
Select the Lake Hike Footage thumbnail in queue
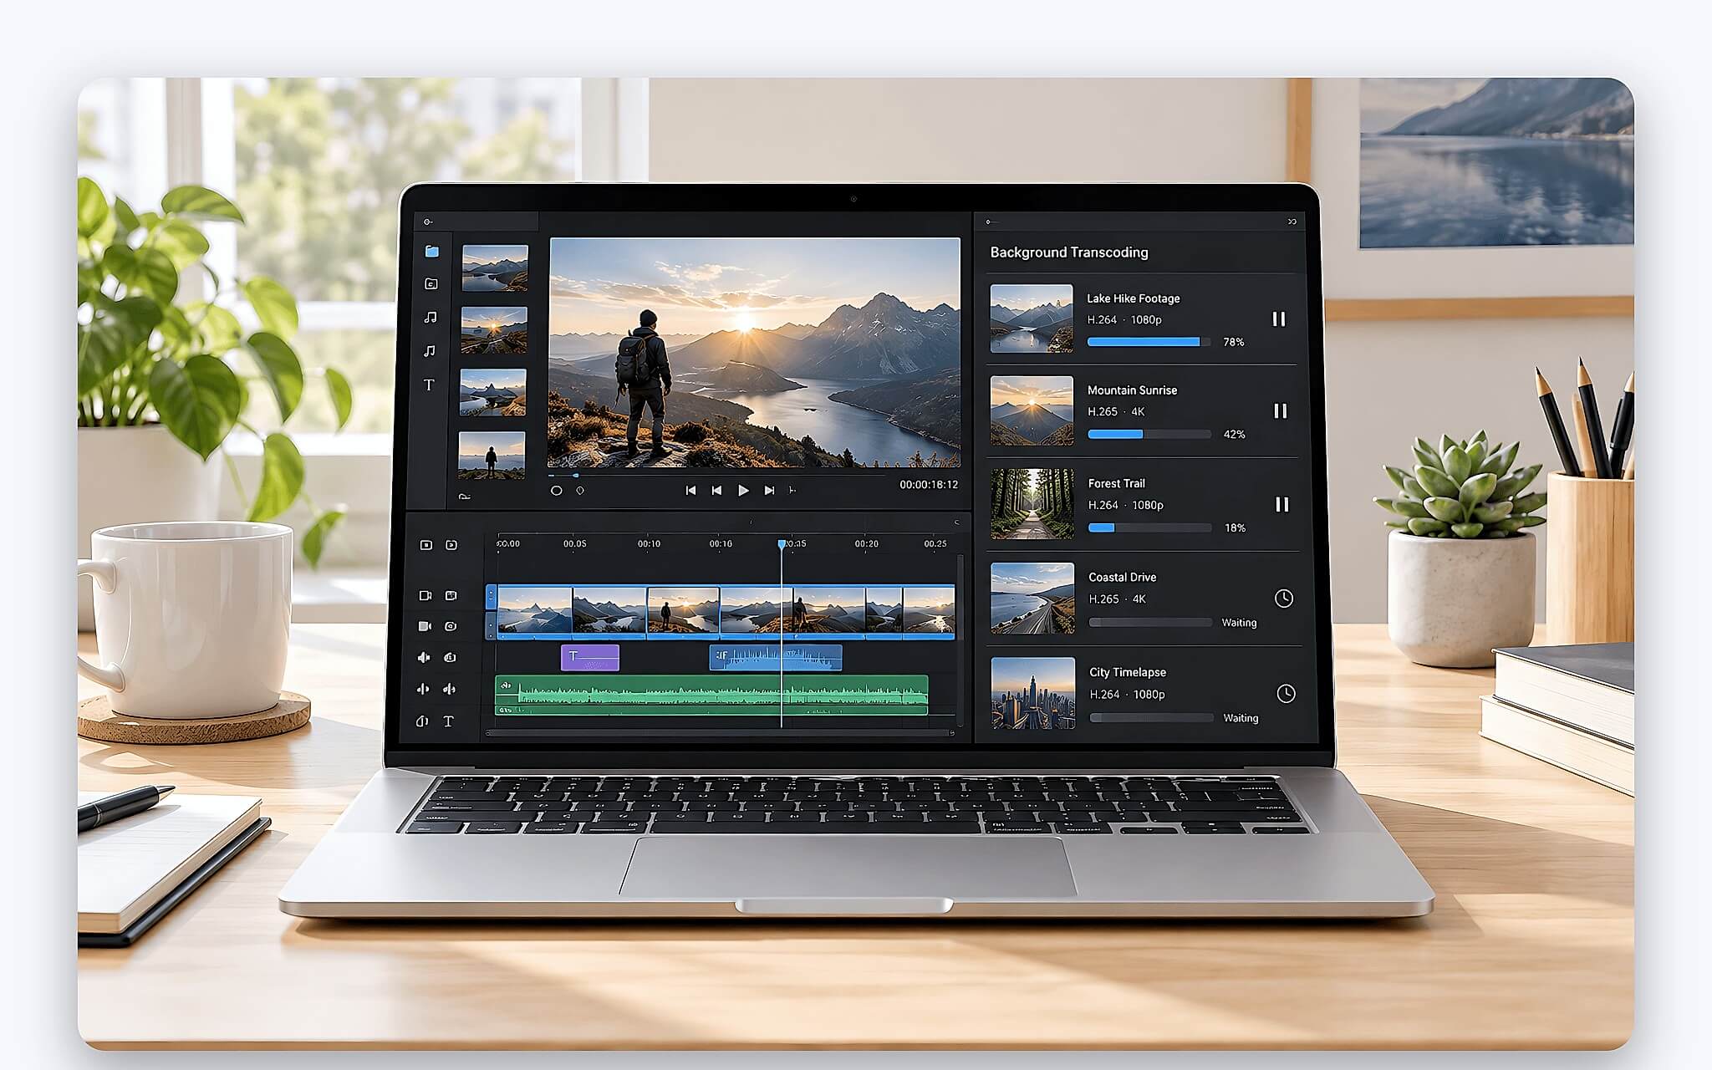click(x=1032, y=318)
